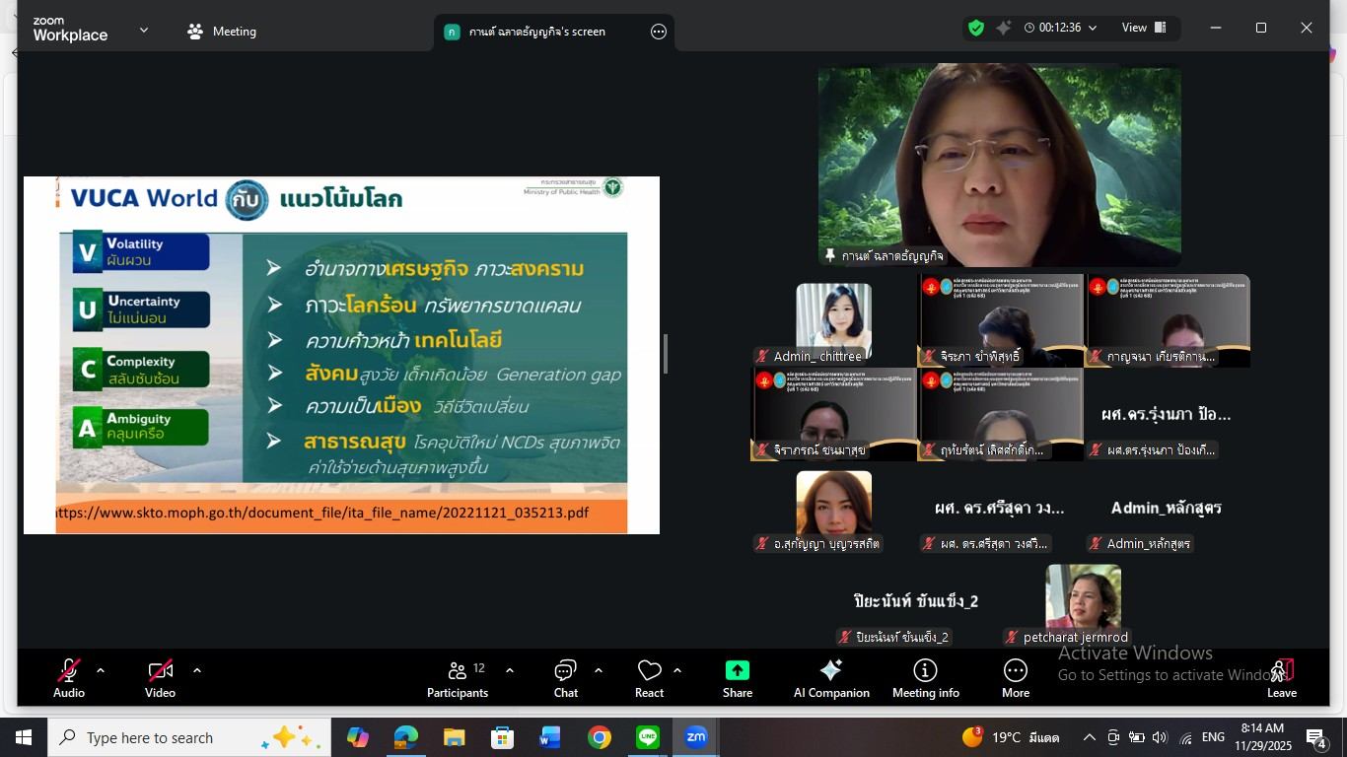Show Meeting info
Viewport: 1347px width, 757px height.
coord(925,678)
